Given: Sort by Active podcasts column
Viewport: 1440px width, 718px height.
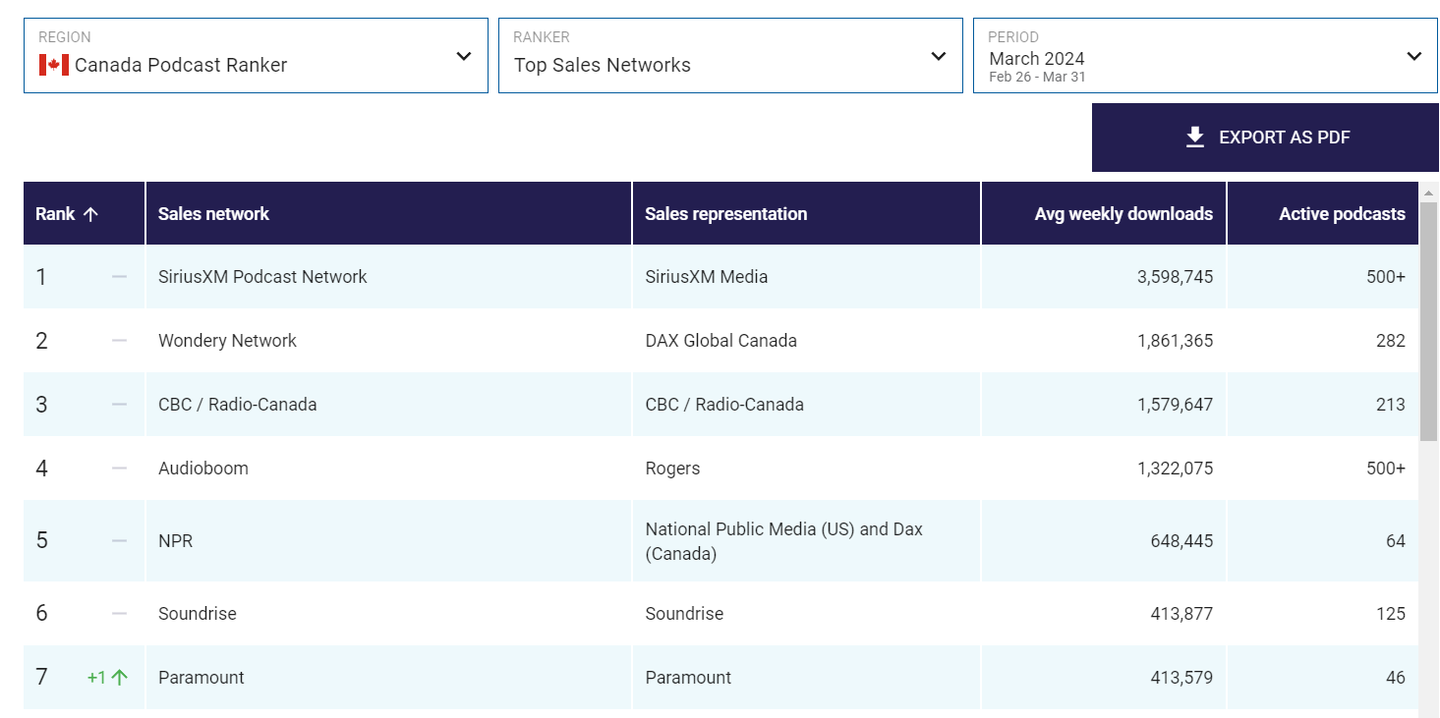Looking at the screenshot, I should [x=1323, y=213].
